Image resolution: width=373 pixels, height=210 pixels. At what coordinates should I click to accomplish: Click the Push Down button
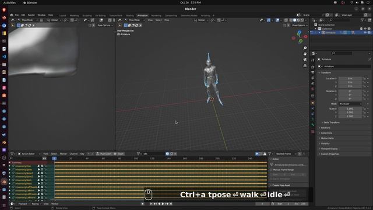click(x=104, y=154)
